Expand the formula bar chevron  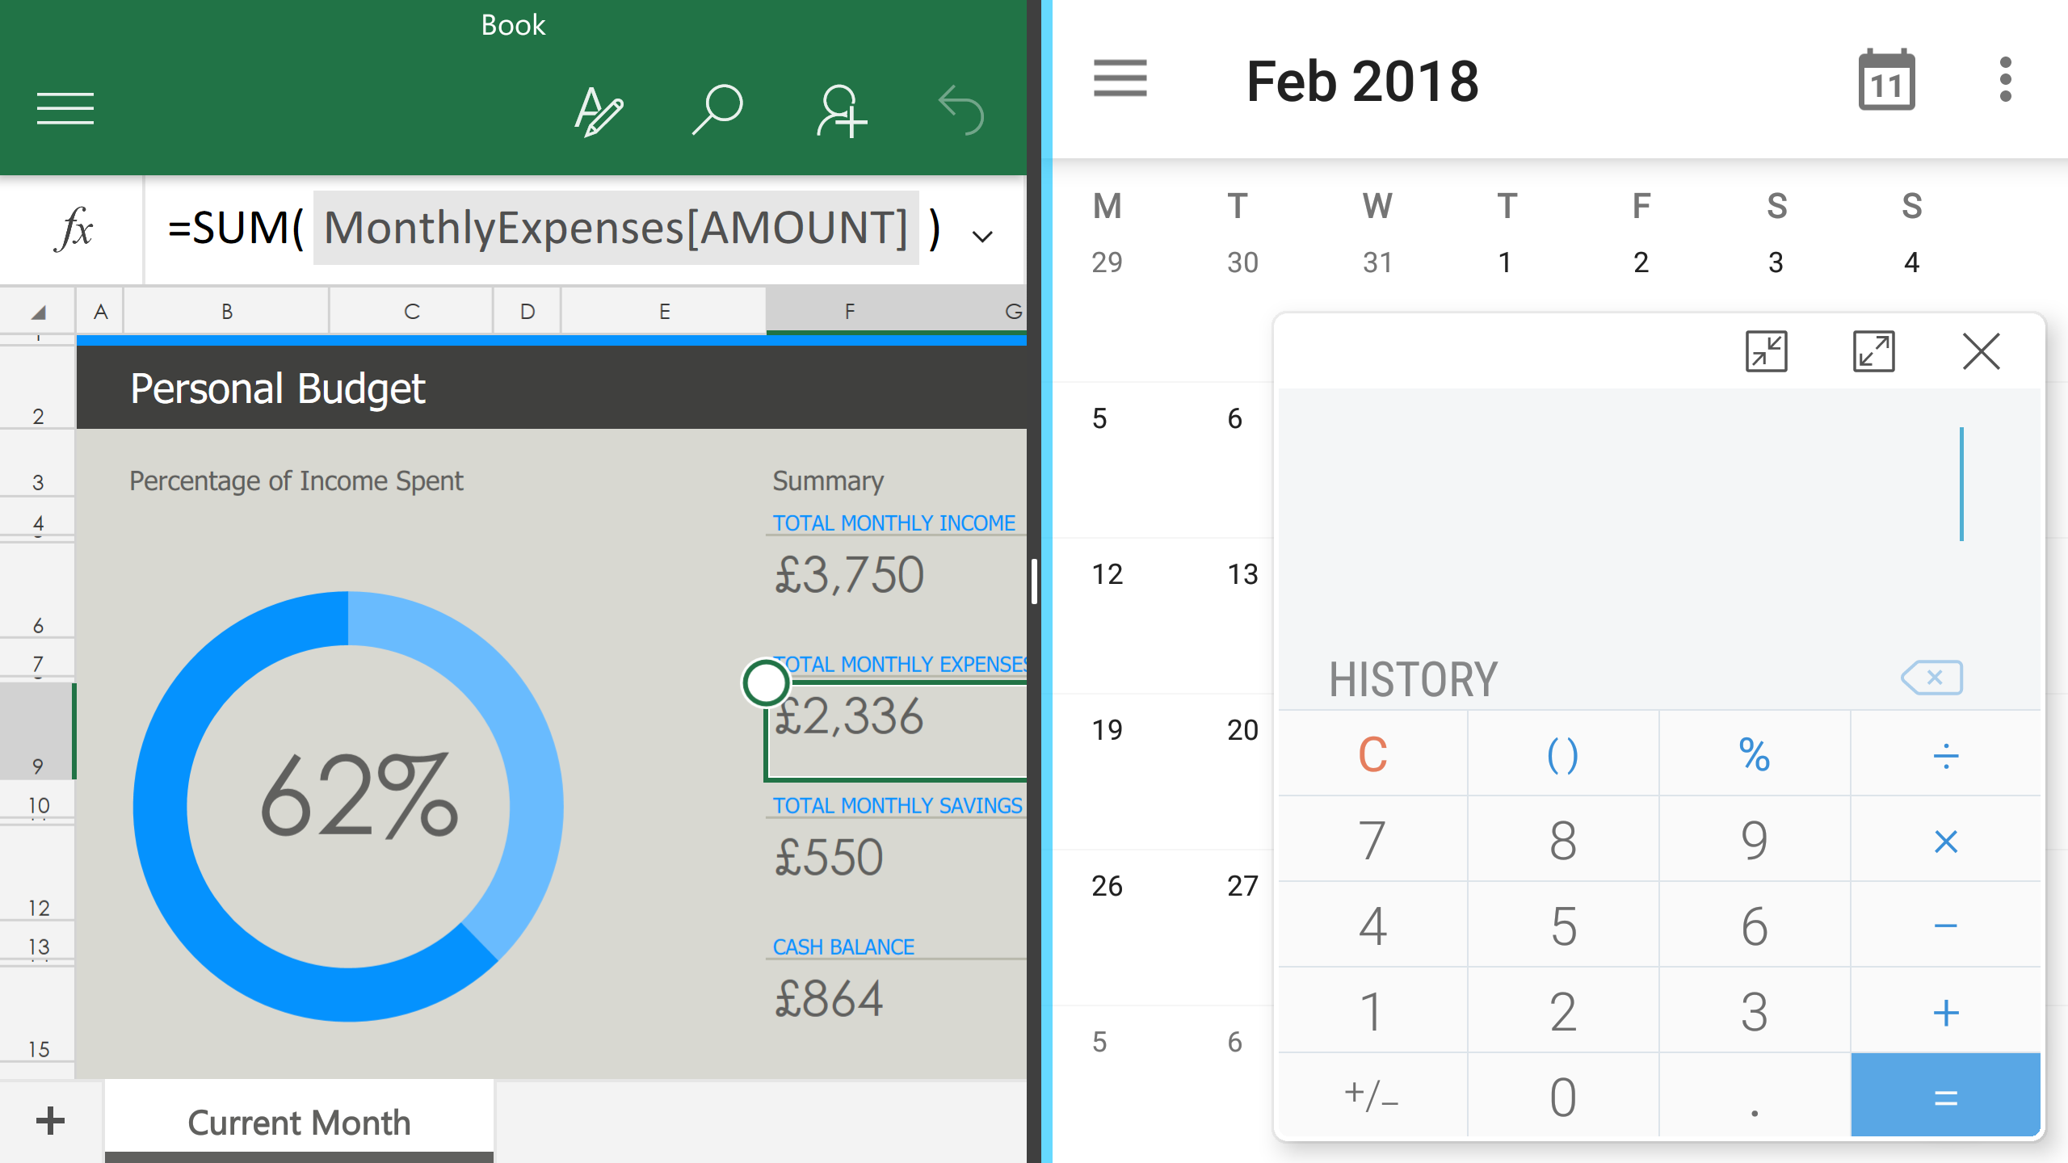pos(982,237)
